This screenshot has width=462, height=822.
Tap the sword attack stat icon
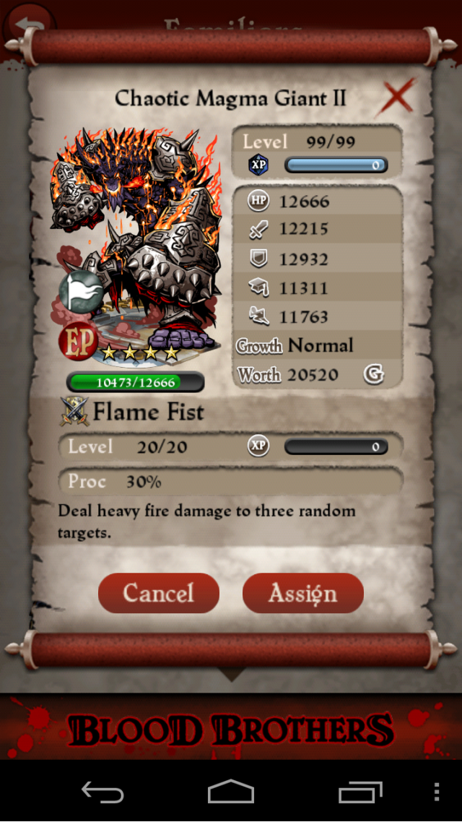(x=258, y=229)
